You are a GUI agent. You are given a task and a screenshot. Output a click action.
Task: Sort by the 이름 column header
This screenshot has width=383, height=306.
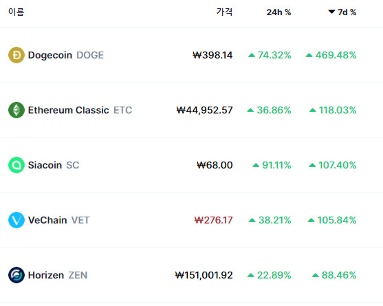click(16, 12)
